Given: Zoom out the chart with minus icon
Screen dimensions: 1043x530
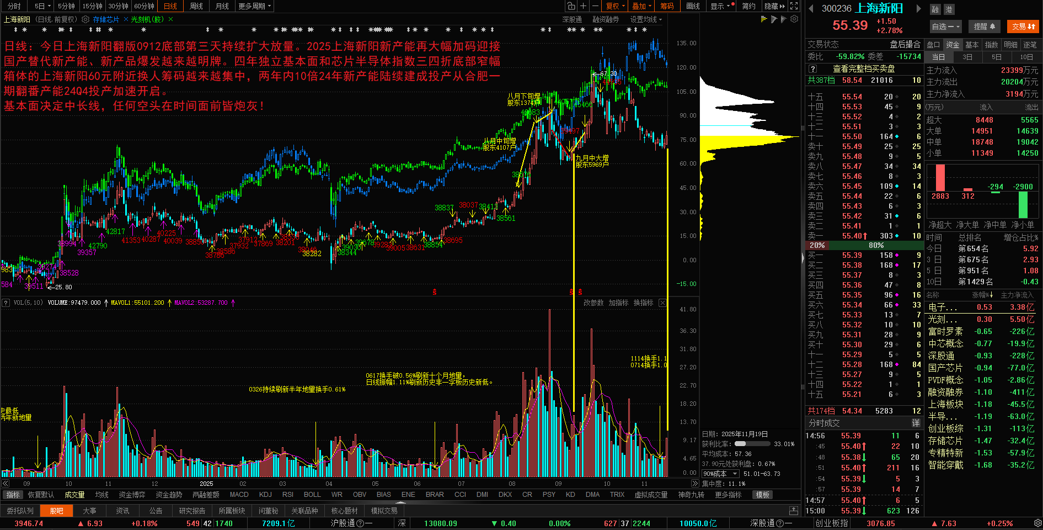Looking at the screenshot, I should click(x=595, y=6).
